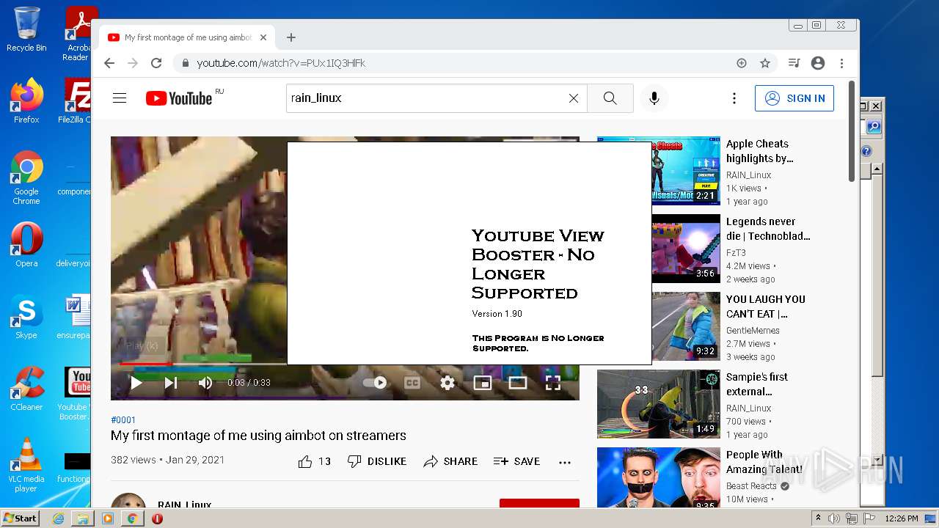Mute the video volume

coord(205,382)
